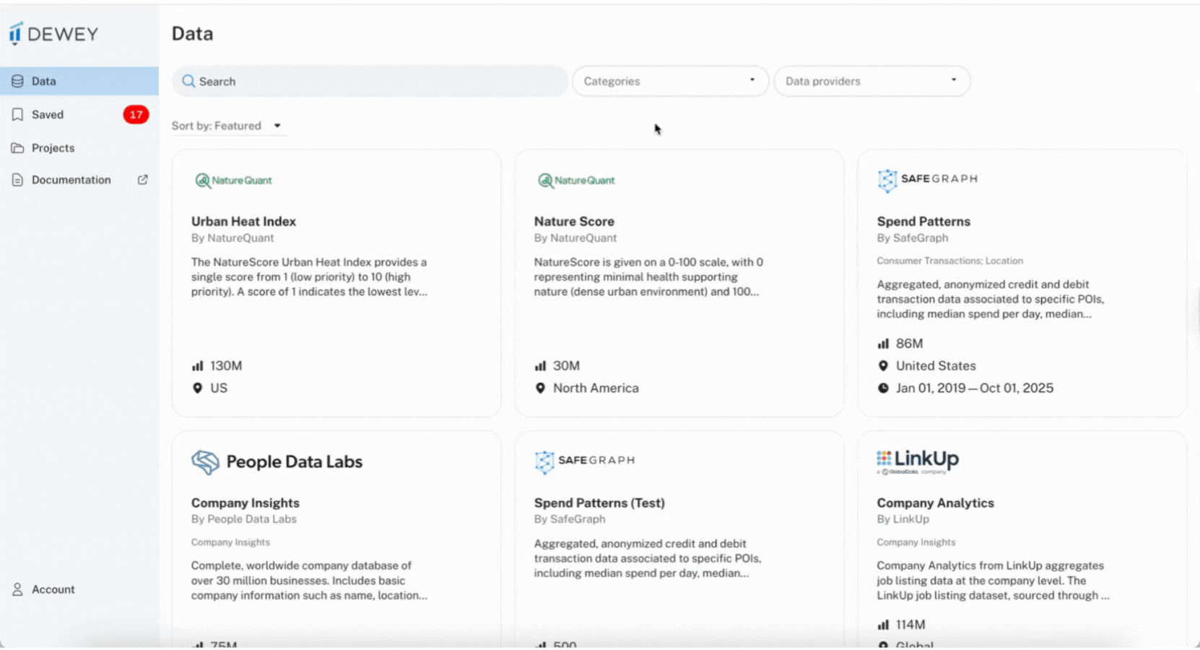Screen dimensions: 1200x650
Task: Click the Data page heading
Action: click(192, 34)
